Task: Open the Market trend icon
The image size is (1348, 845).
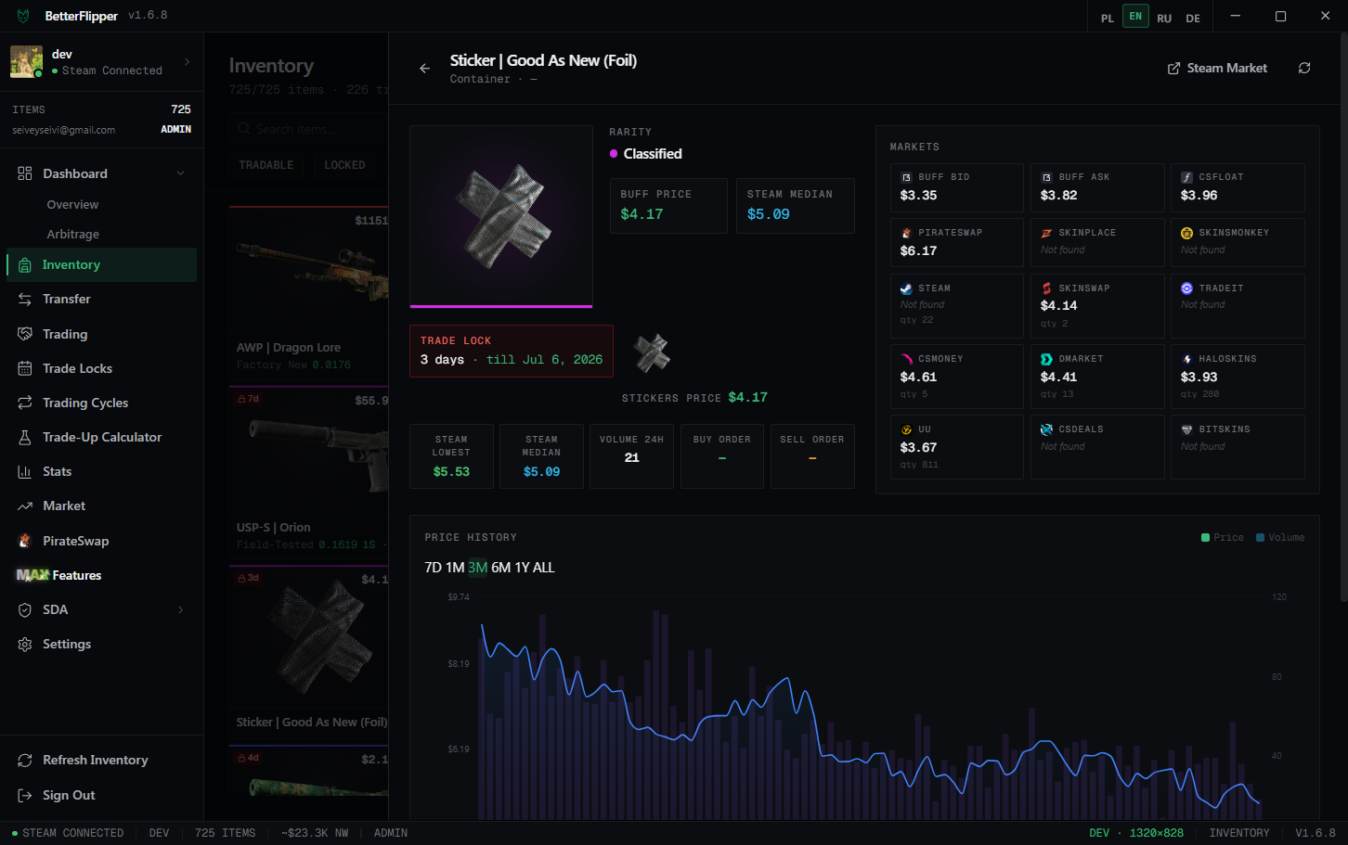Action: (25, 506)
